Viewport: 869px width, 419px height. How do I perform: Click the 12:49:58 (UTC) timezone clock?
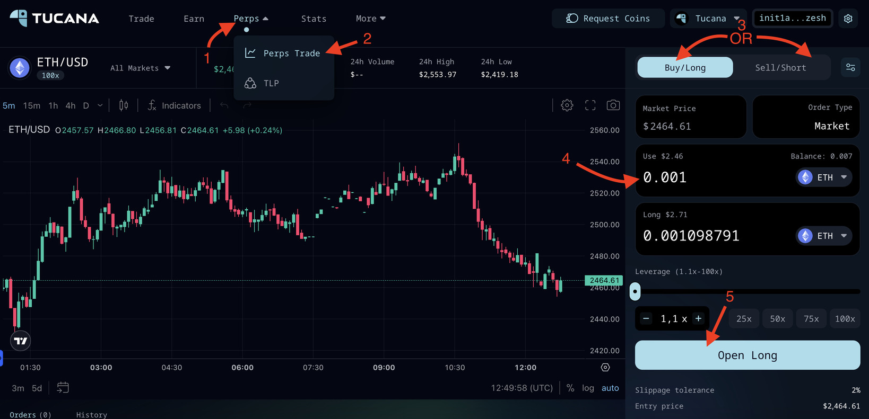pyautogui.click(x=522, y=388)
